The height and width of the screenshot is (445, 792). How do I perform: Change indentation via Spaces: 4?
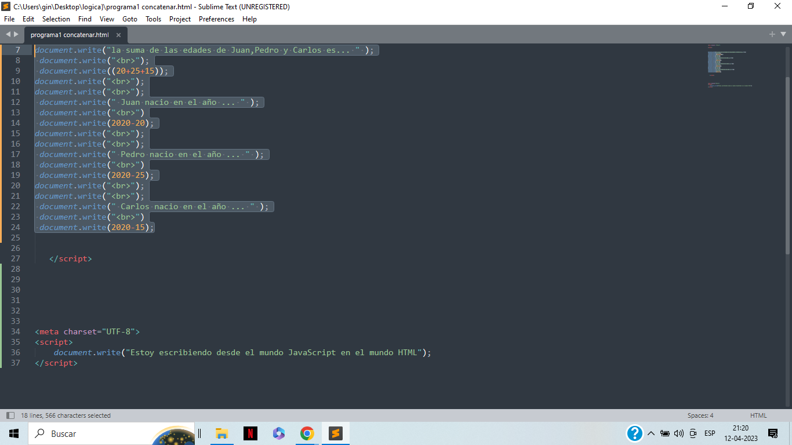(700, 415)
